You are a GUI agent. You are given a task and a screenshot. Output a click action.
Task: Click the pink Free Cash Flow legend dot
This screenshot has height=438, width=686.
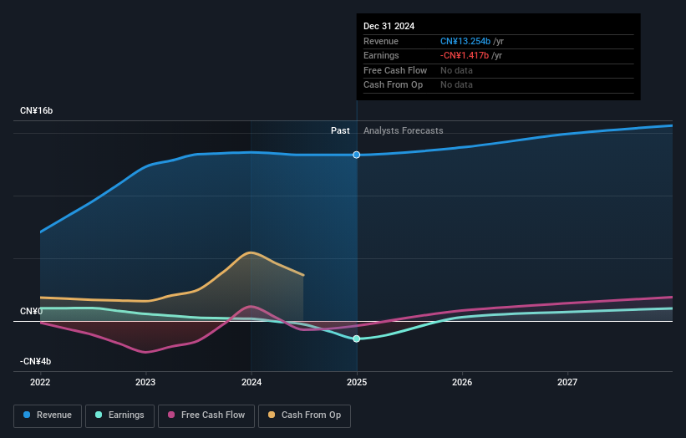click(171, 415)
